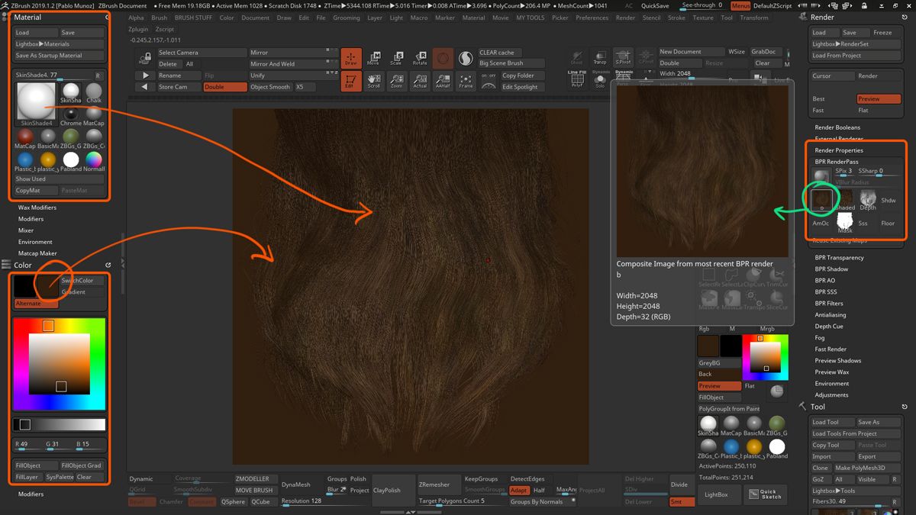The width and height of the screenshot is (916, 515).
Task: Select blue Plastic material near PolyGroupIt
Action: point(731,447)
